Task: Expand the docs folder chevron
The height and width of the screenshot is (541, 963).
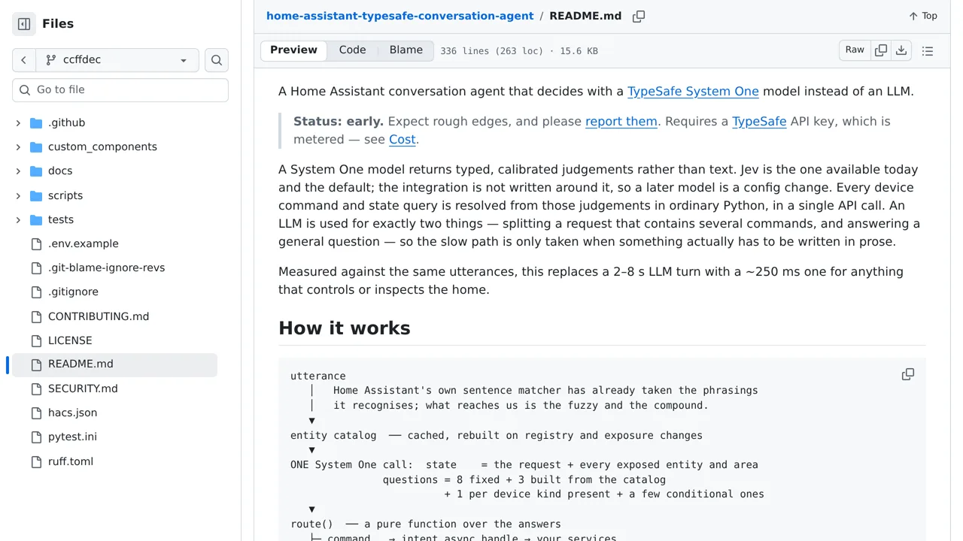Action: (x=18, y=171)
